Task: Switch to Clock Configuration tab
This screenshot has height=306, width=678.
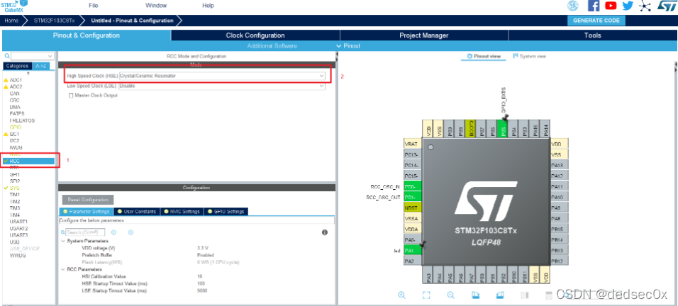Action: 255,35
